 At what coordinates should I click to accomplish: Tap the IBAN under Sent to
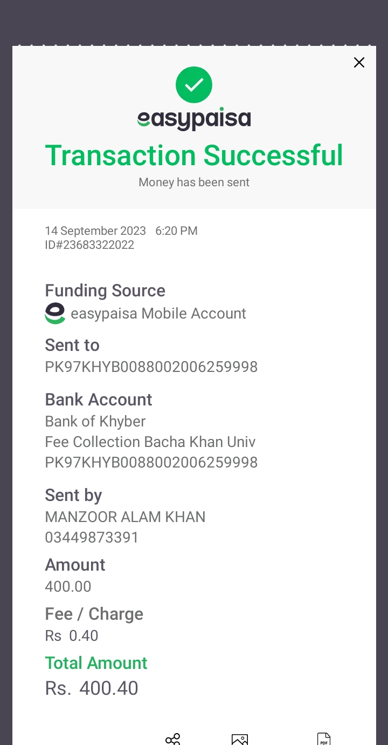[151, 367]
